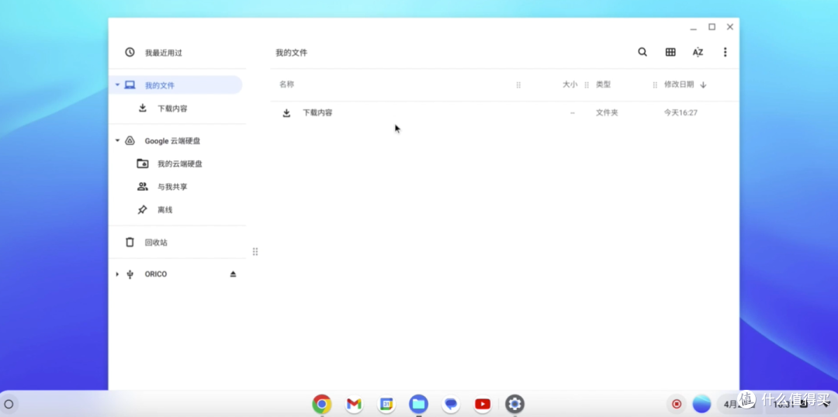Viewport: 838px width, 417px height.
Task: Open 回收站 (trash)
Action: click(x=176, y=243)
